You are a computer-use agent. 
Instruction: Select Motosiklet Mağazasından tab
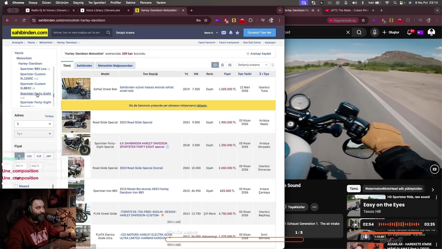115,65
